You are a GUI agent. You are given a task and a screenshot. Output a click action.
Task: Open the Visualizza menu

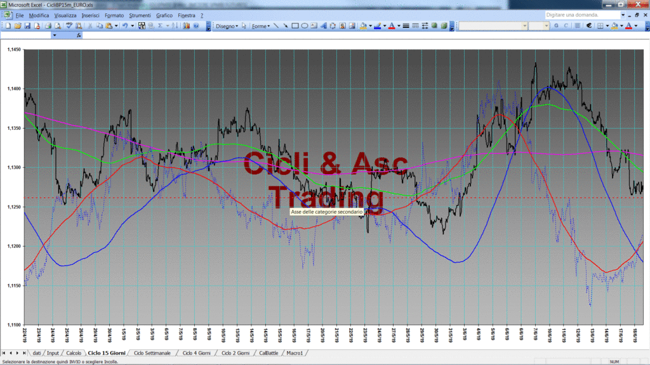point(65,15)
